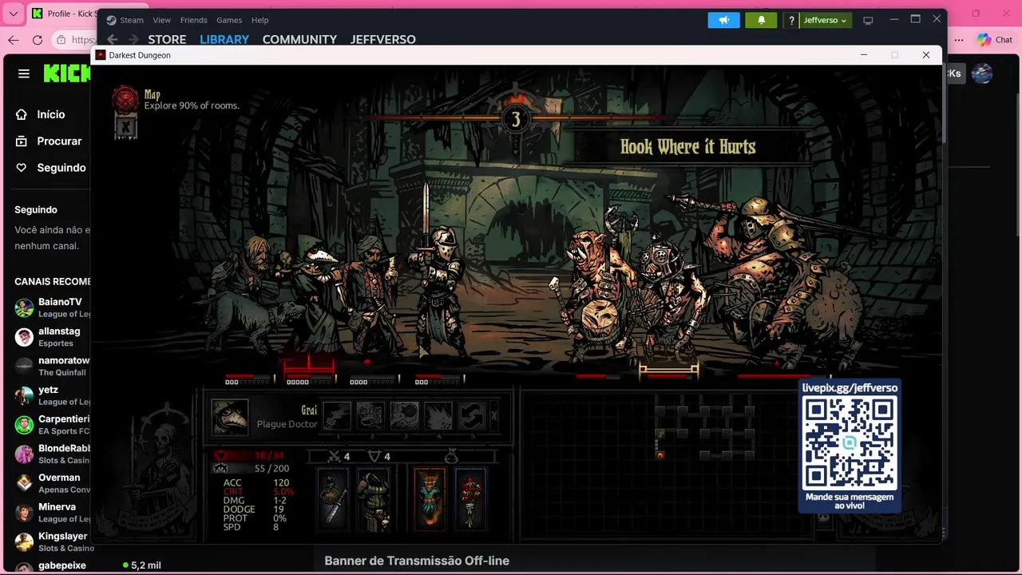The height and width of the screenshot is (575, 1022).
Task: Go to Início in Kick sidebar
Action: pos(50,114)
